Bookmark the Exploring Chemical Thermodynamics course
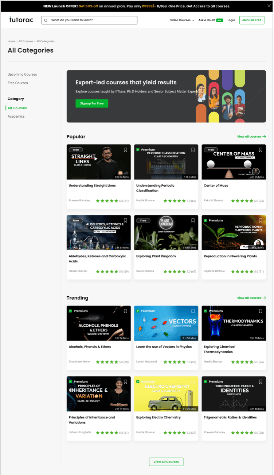 (x=261, y=311)
